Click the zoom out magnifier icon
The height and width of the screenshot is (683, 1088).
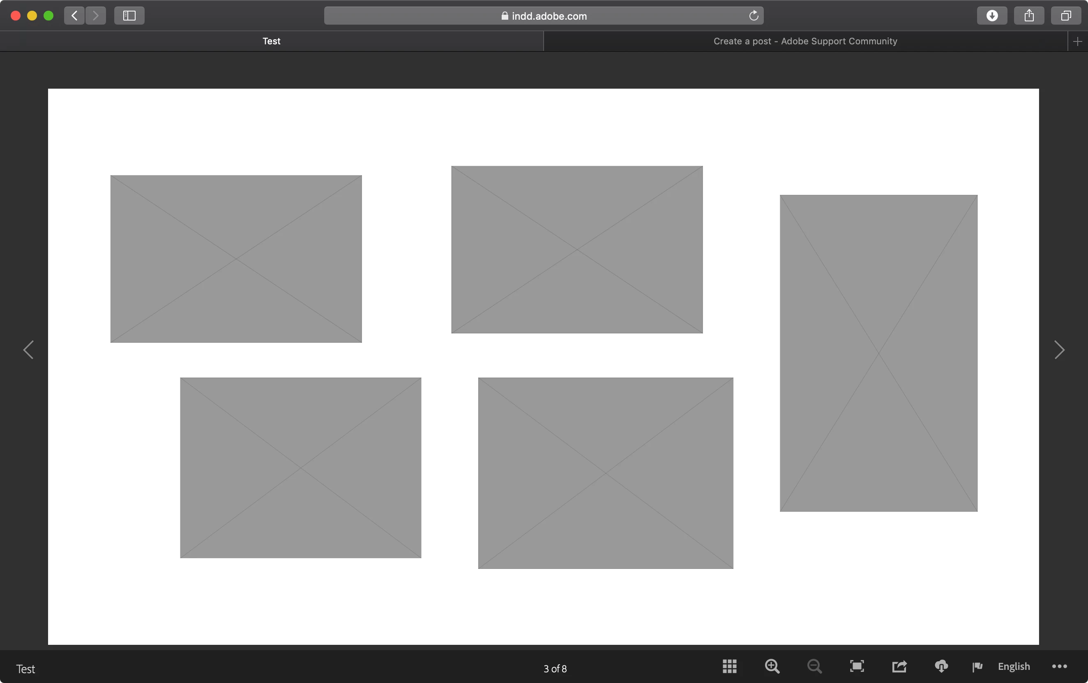814,666
